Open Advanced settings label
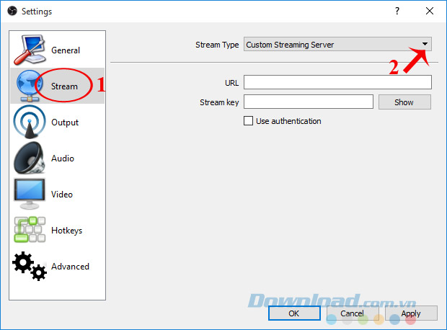The image size is (447, 330). tap(70, 267)
